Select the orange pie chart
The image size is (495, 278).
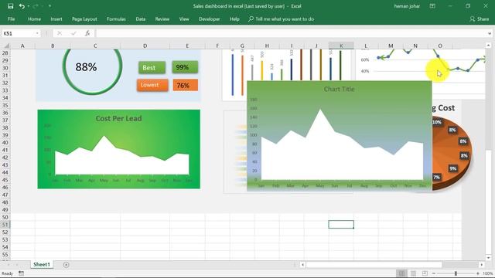tap(452, 153)
